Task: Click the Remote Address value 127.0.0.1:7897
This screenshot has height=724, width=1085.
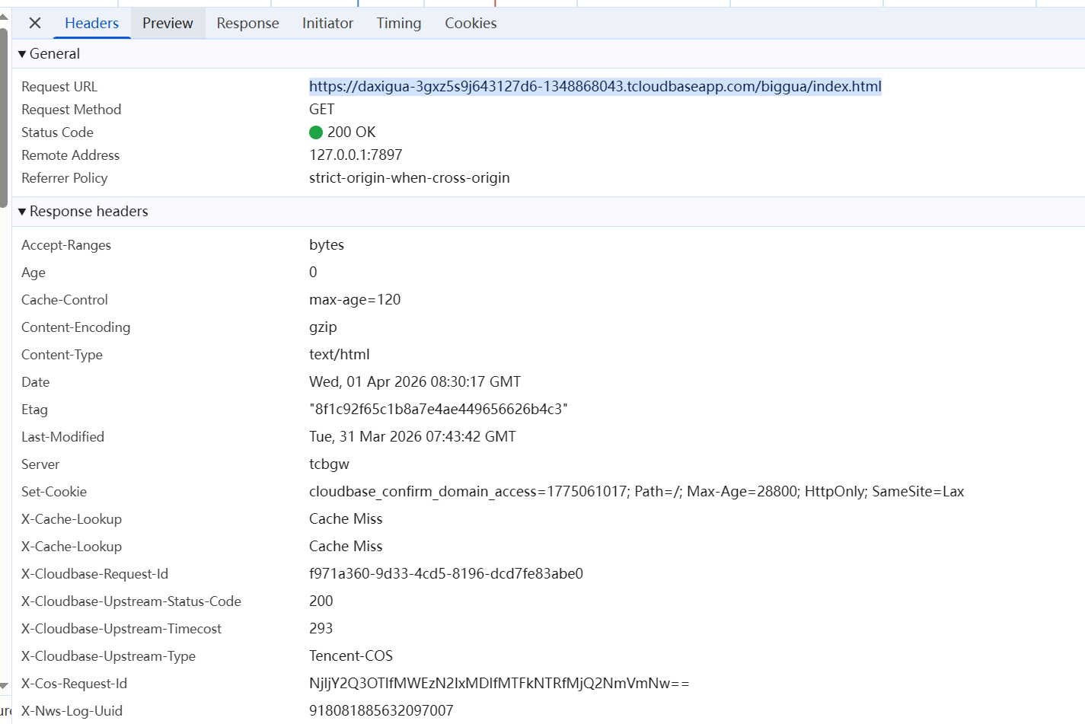Action: tap(356, 155)
